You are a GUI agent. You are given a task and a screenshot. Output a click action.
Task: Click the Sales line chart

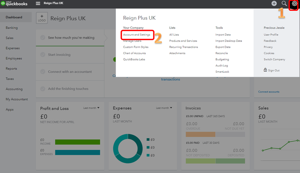(x=280, y=145)
